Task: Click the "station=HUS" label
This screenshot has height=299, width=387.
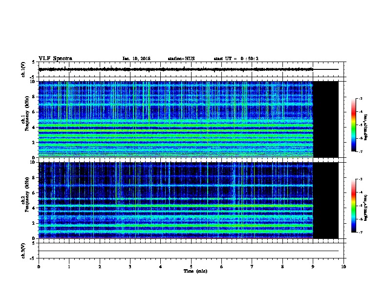Action: [181, 59]
